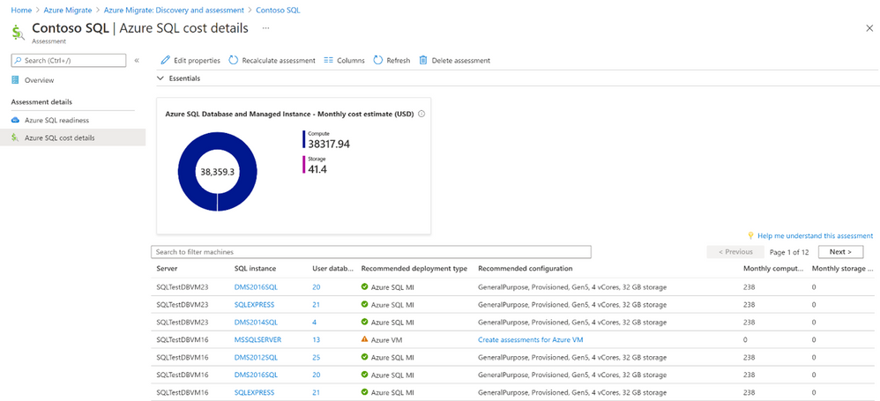Click the disabled Previous page button
Viewport: 880px width, 401px height.
[735, 252]
